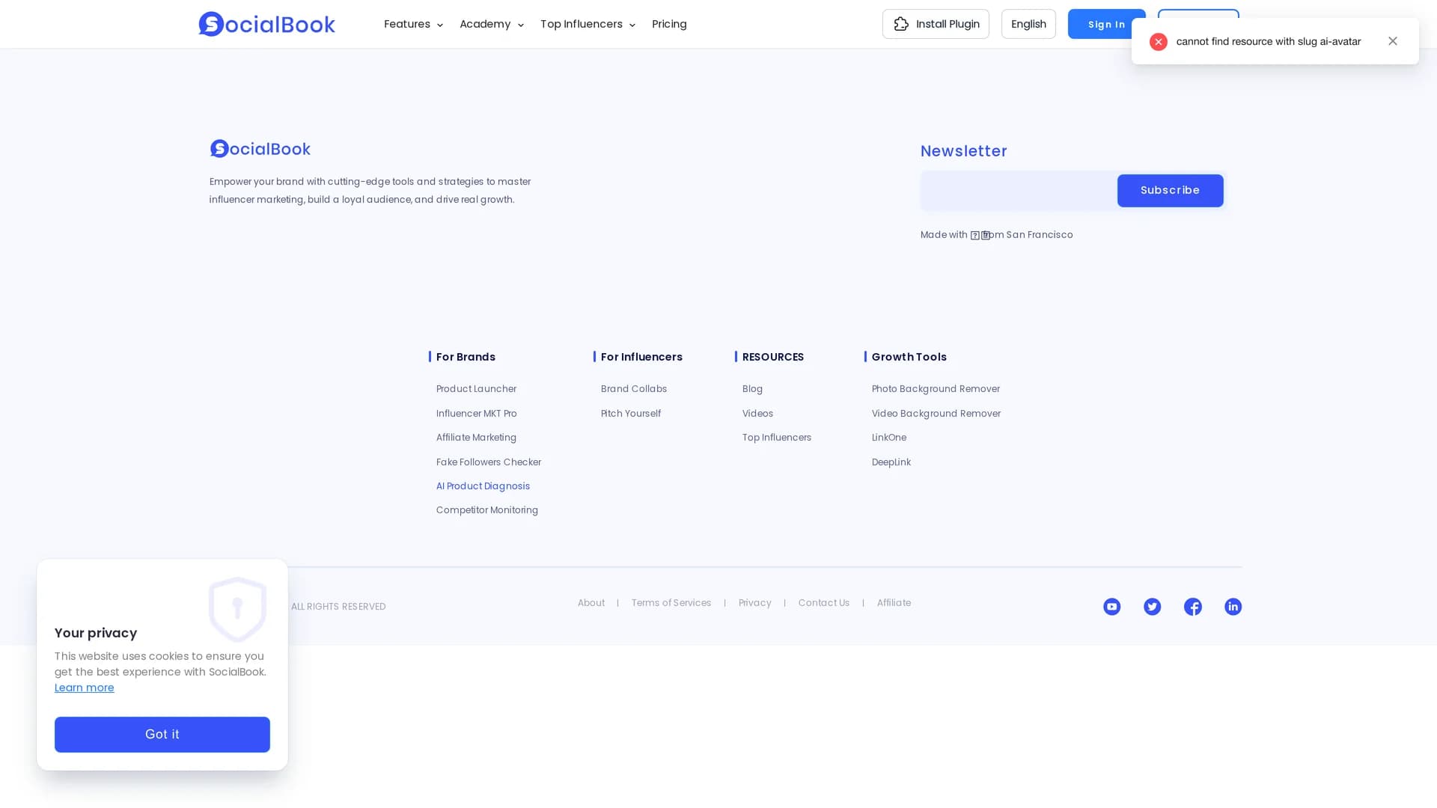The height and width of the screenshot is (808, 1437).
Task: Expand the Top Influencers header menu
Action: point(588,24)
